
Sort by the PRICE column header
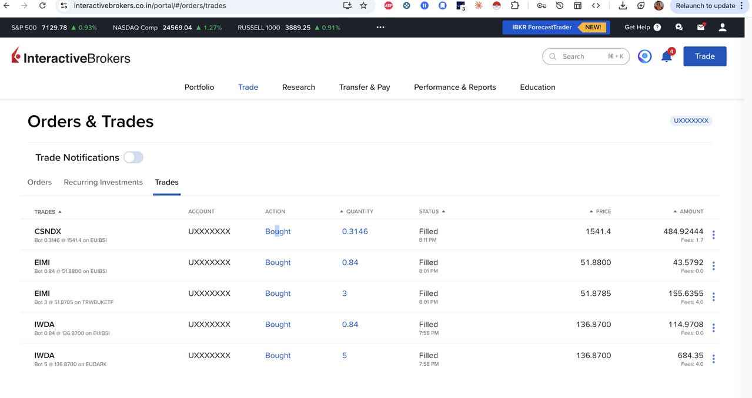600,211
